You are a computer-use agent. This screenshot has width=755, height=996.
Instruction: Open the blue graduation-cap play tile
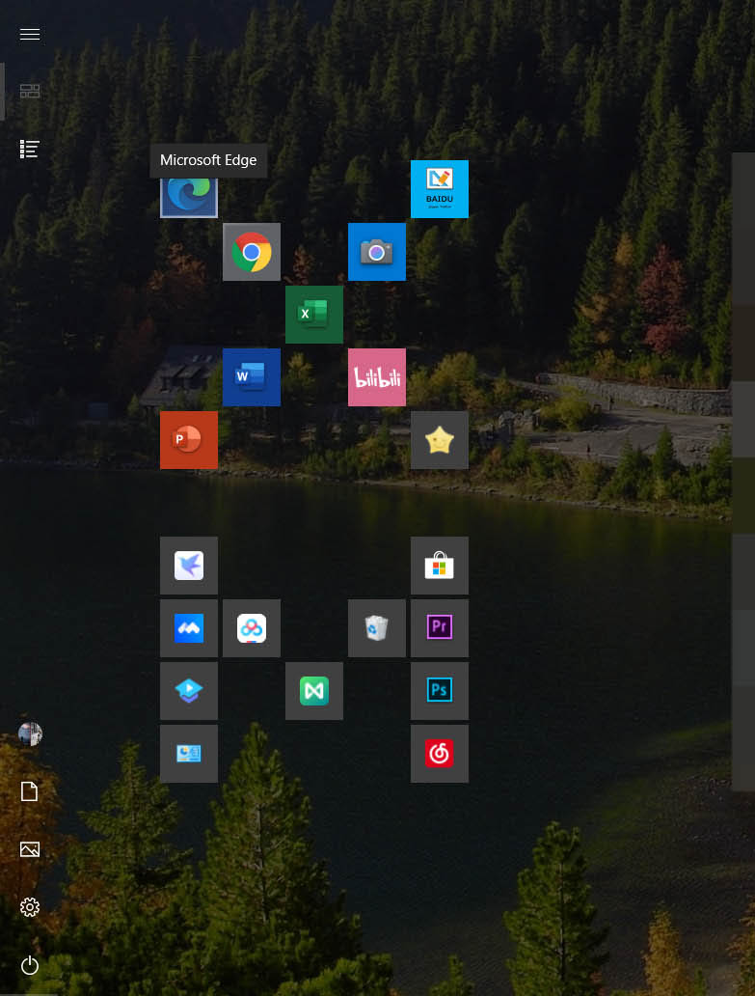pyautogui.click(x=188, y=690)
